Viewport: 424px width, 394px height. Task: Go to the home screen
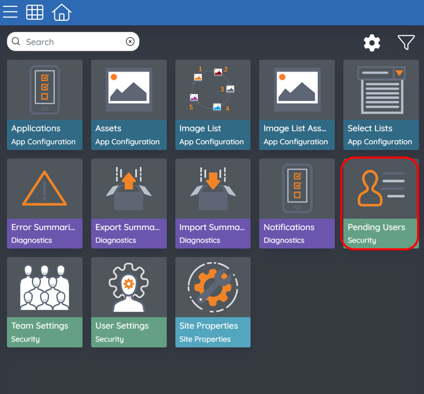(x=62, y=12)
